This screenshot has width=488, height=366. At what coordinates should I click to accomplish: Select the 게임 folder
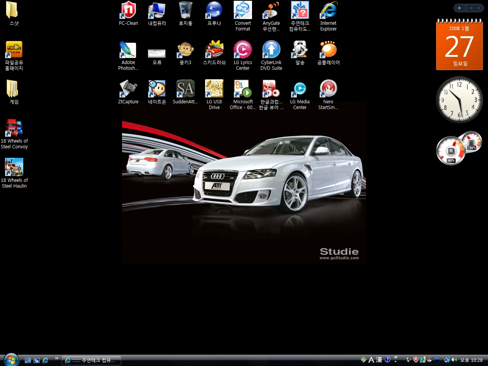[x=14, y=92]
